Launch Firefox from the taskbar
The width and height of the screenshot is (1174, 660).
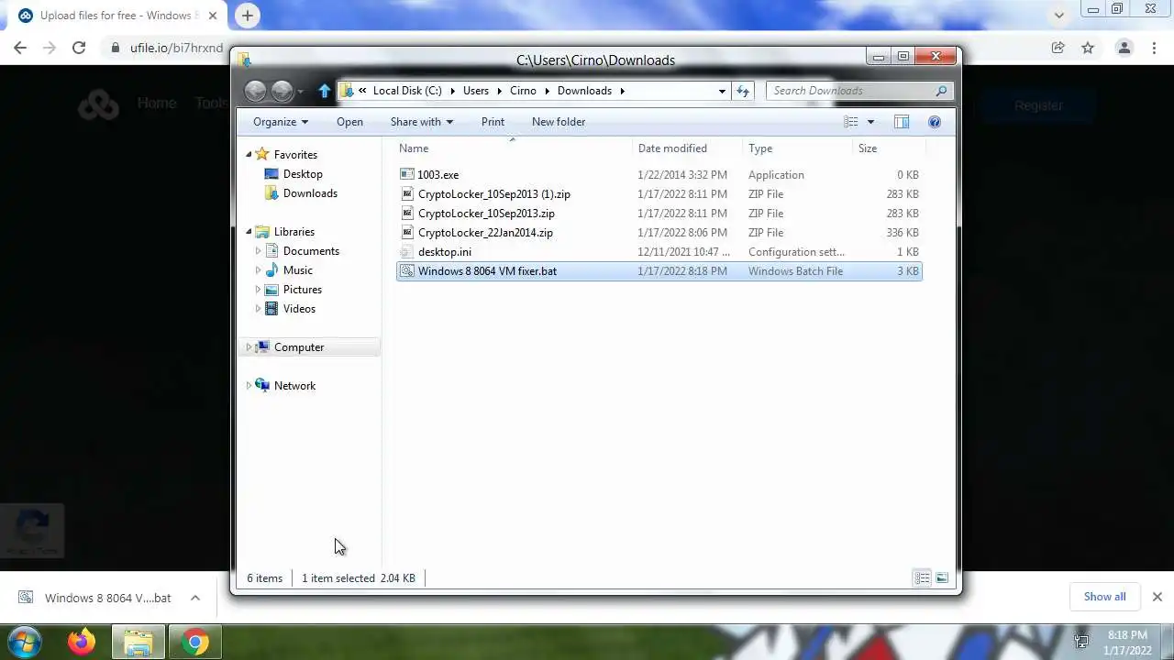point(82,642)
